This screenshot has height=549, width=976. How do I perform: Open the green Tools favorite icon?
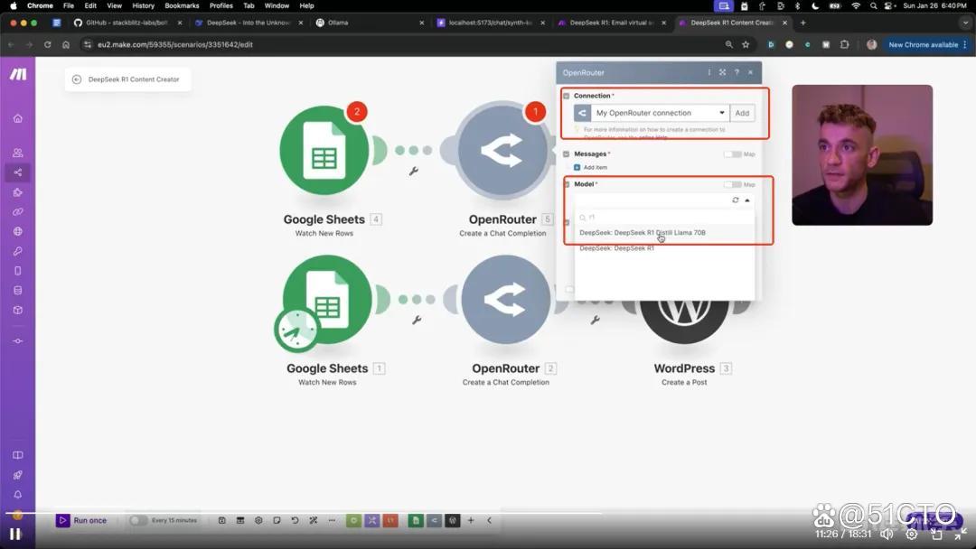click(x=353, y=520)
